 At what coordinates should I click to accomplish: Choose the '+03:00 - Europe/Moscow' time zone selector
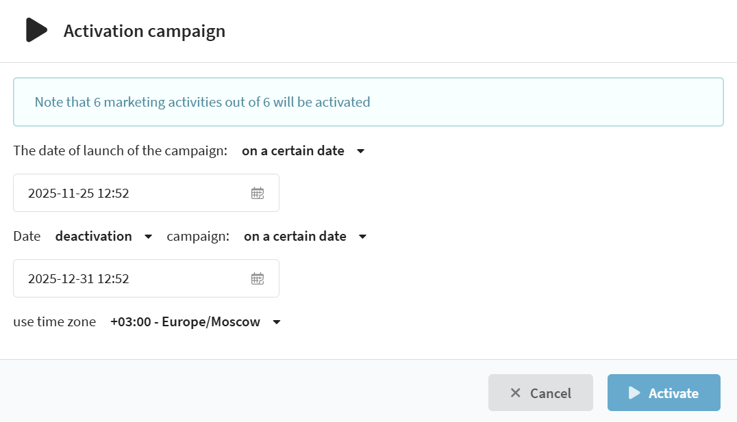pyautogui.click(x=185, y=322)
